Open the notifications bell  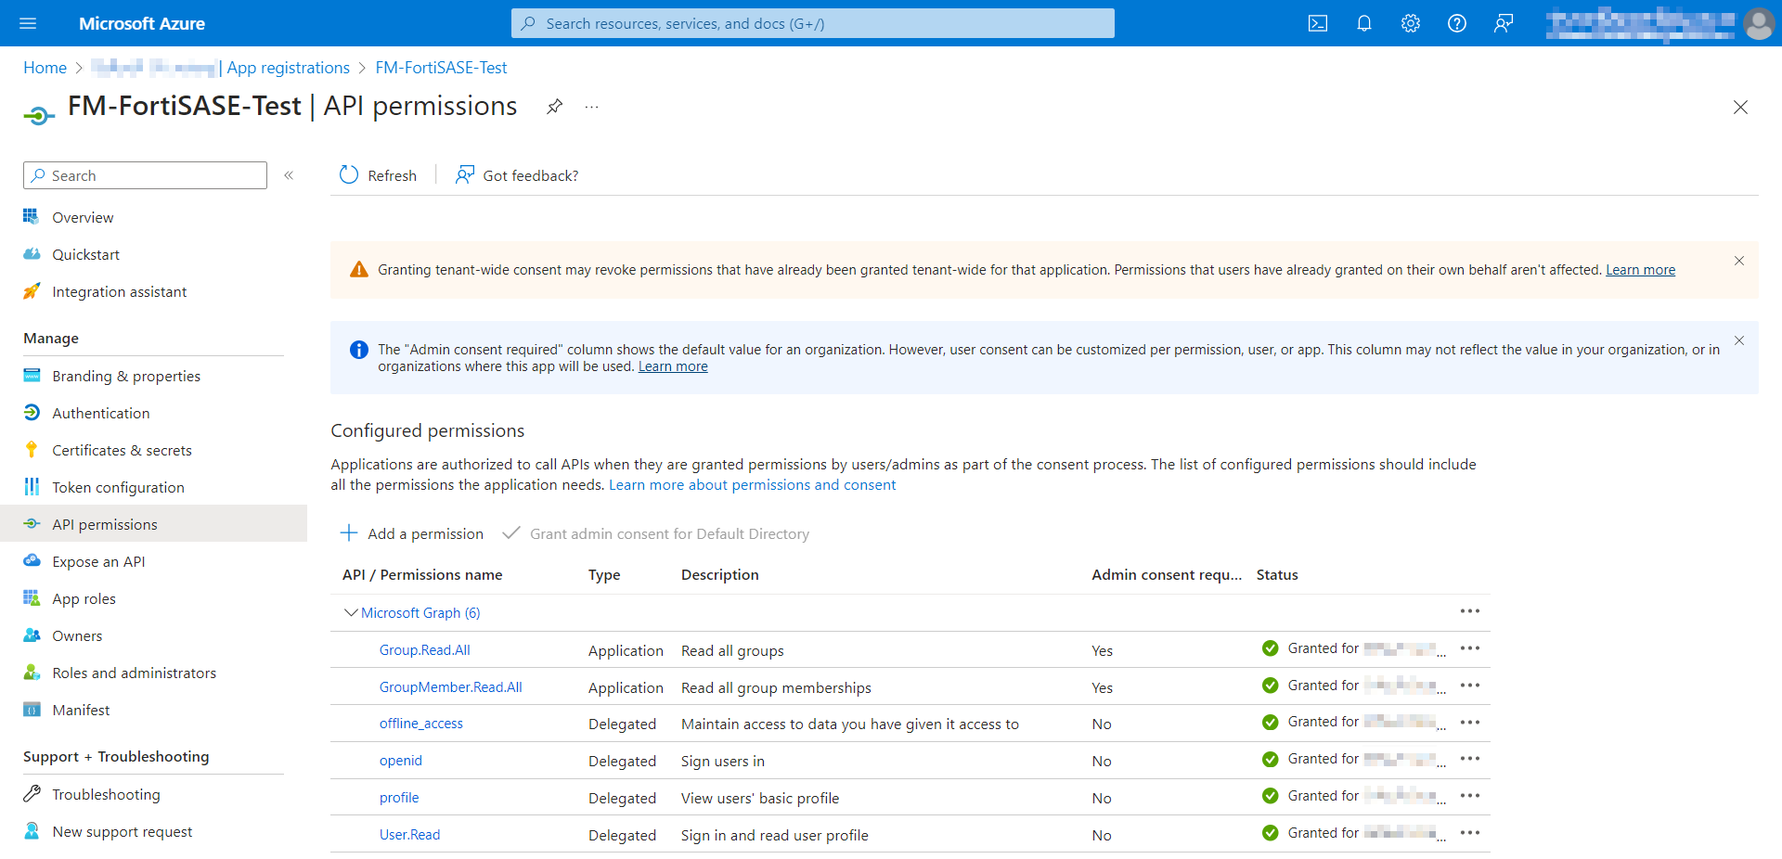pyautogui.click(x=1363, y=23)
